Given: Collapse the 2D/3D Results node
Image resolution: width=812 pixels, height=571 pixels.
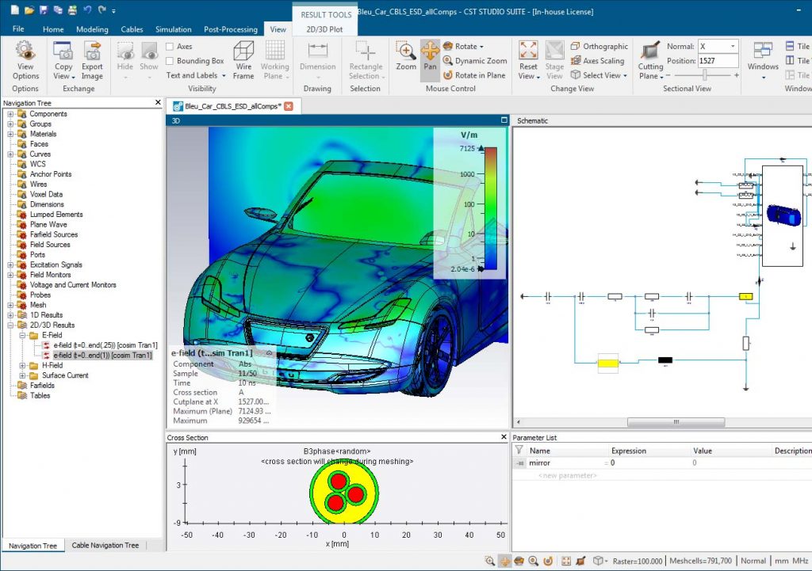Looking at the screenshot, I should pos(10,325).
